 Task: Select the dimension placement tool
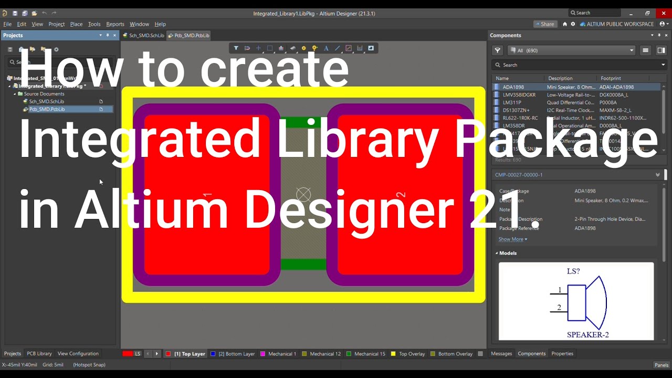pyautogui.click(x=360, y=48)
